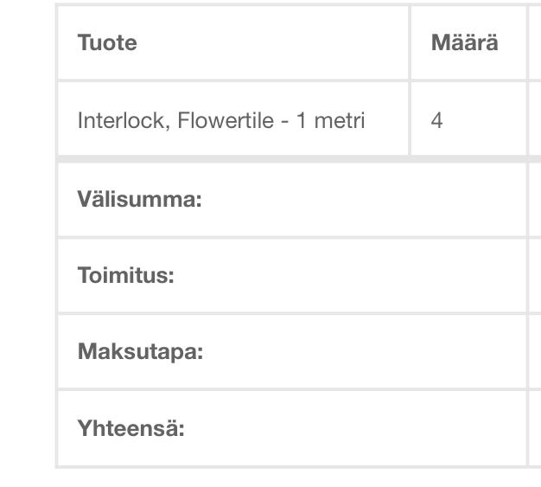The width and height of the screenshot is (541, 487).
Task: Click Toimitus value cell at right edge
Action: point(535,276)
